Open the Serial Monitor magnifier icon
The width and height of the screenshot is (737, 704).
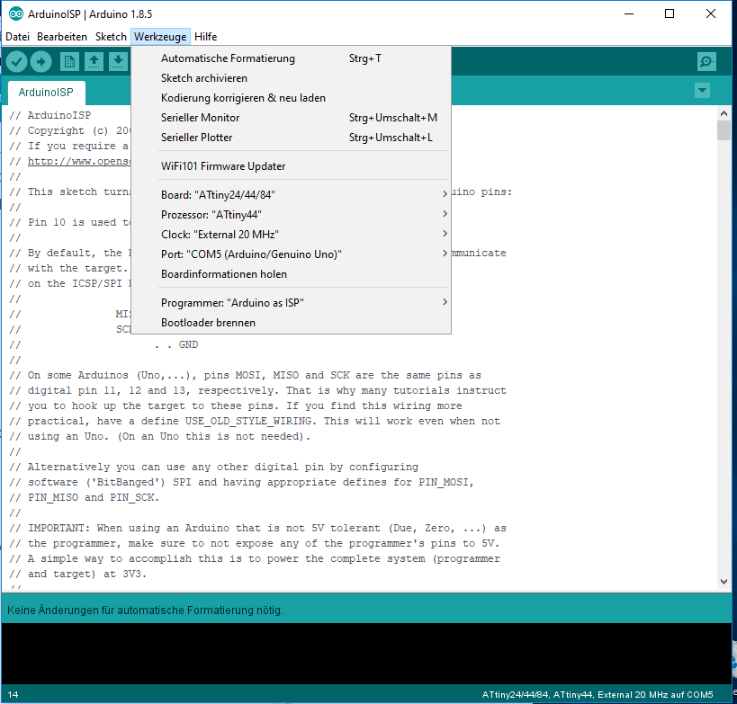(706, 61)
